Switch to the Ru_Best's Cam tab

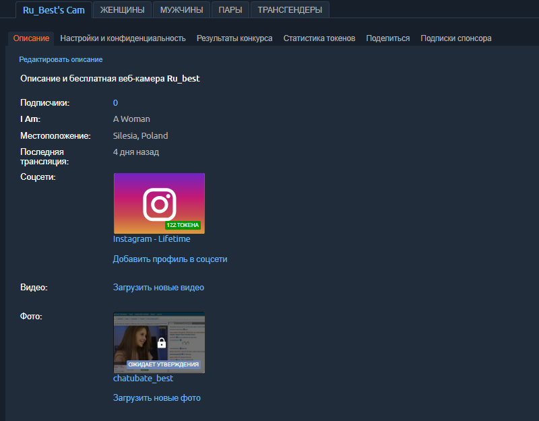[x=53, y=10]
